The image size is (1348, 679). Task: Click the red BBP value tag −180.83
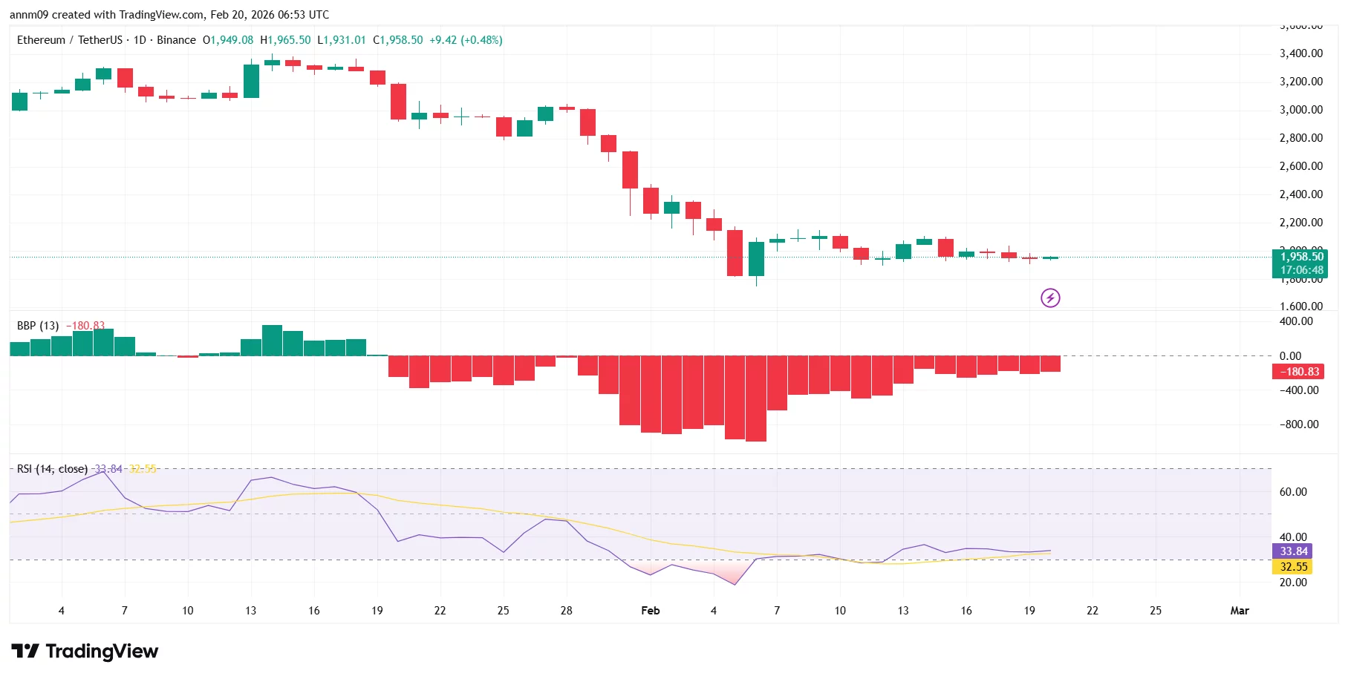[x=1298, y=372]
